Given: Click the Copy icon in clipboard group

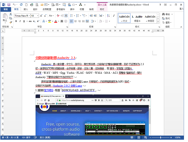Looking at the screenshot, I should (x=11, y=18).
